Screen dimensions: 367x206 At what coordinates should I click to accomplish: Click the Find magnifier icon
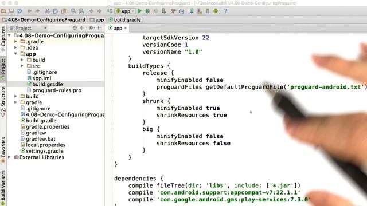[73, 11]
